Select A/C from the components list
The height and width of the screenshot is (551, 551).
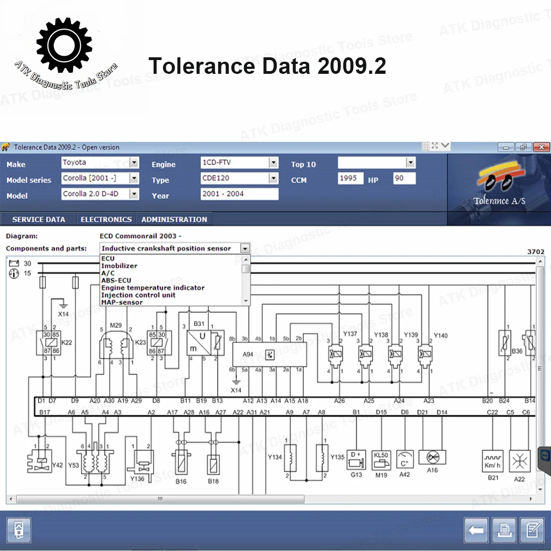[108, 273]
